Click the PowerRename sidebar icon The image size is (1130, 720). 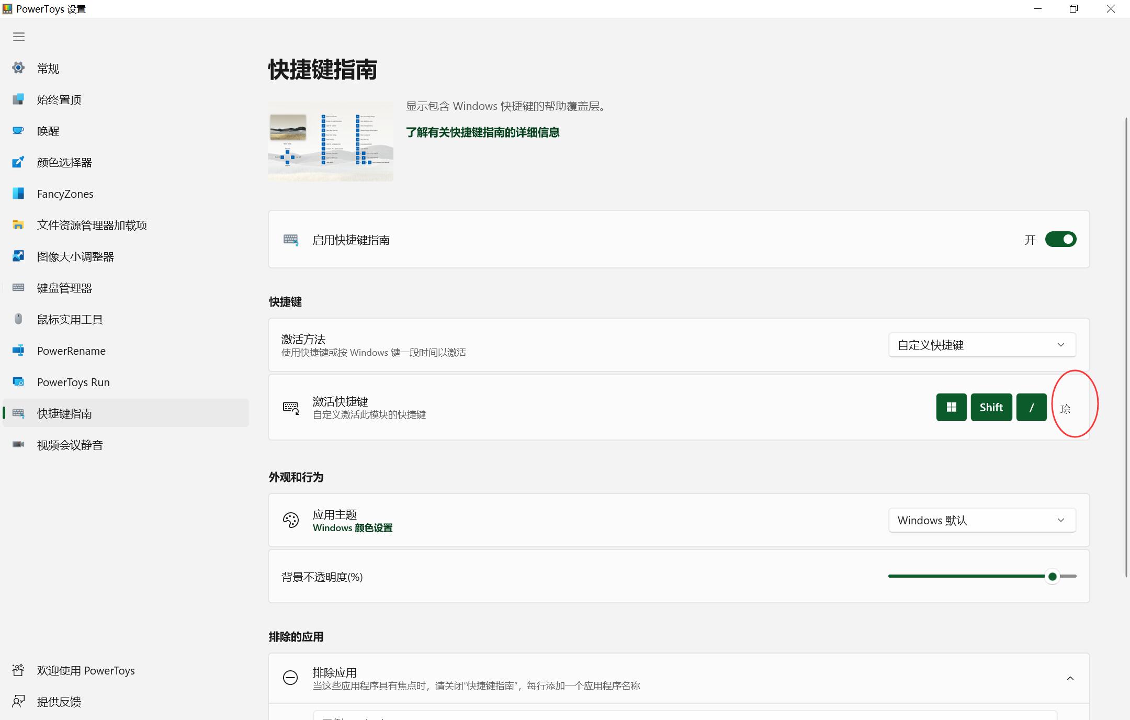[x=18, y=351]
